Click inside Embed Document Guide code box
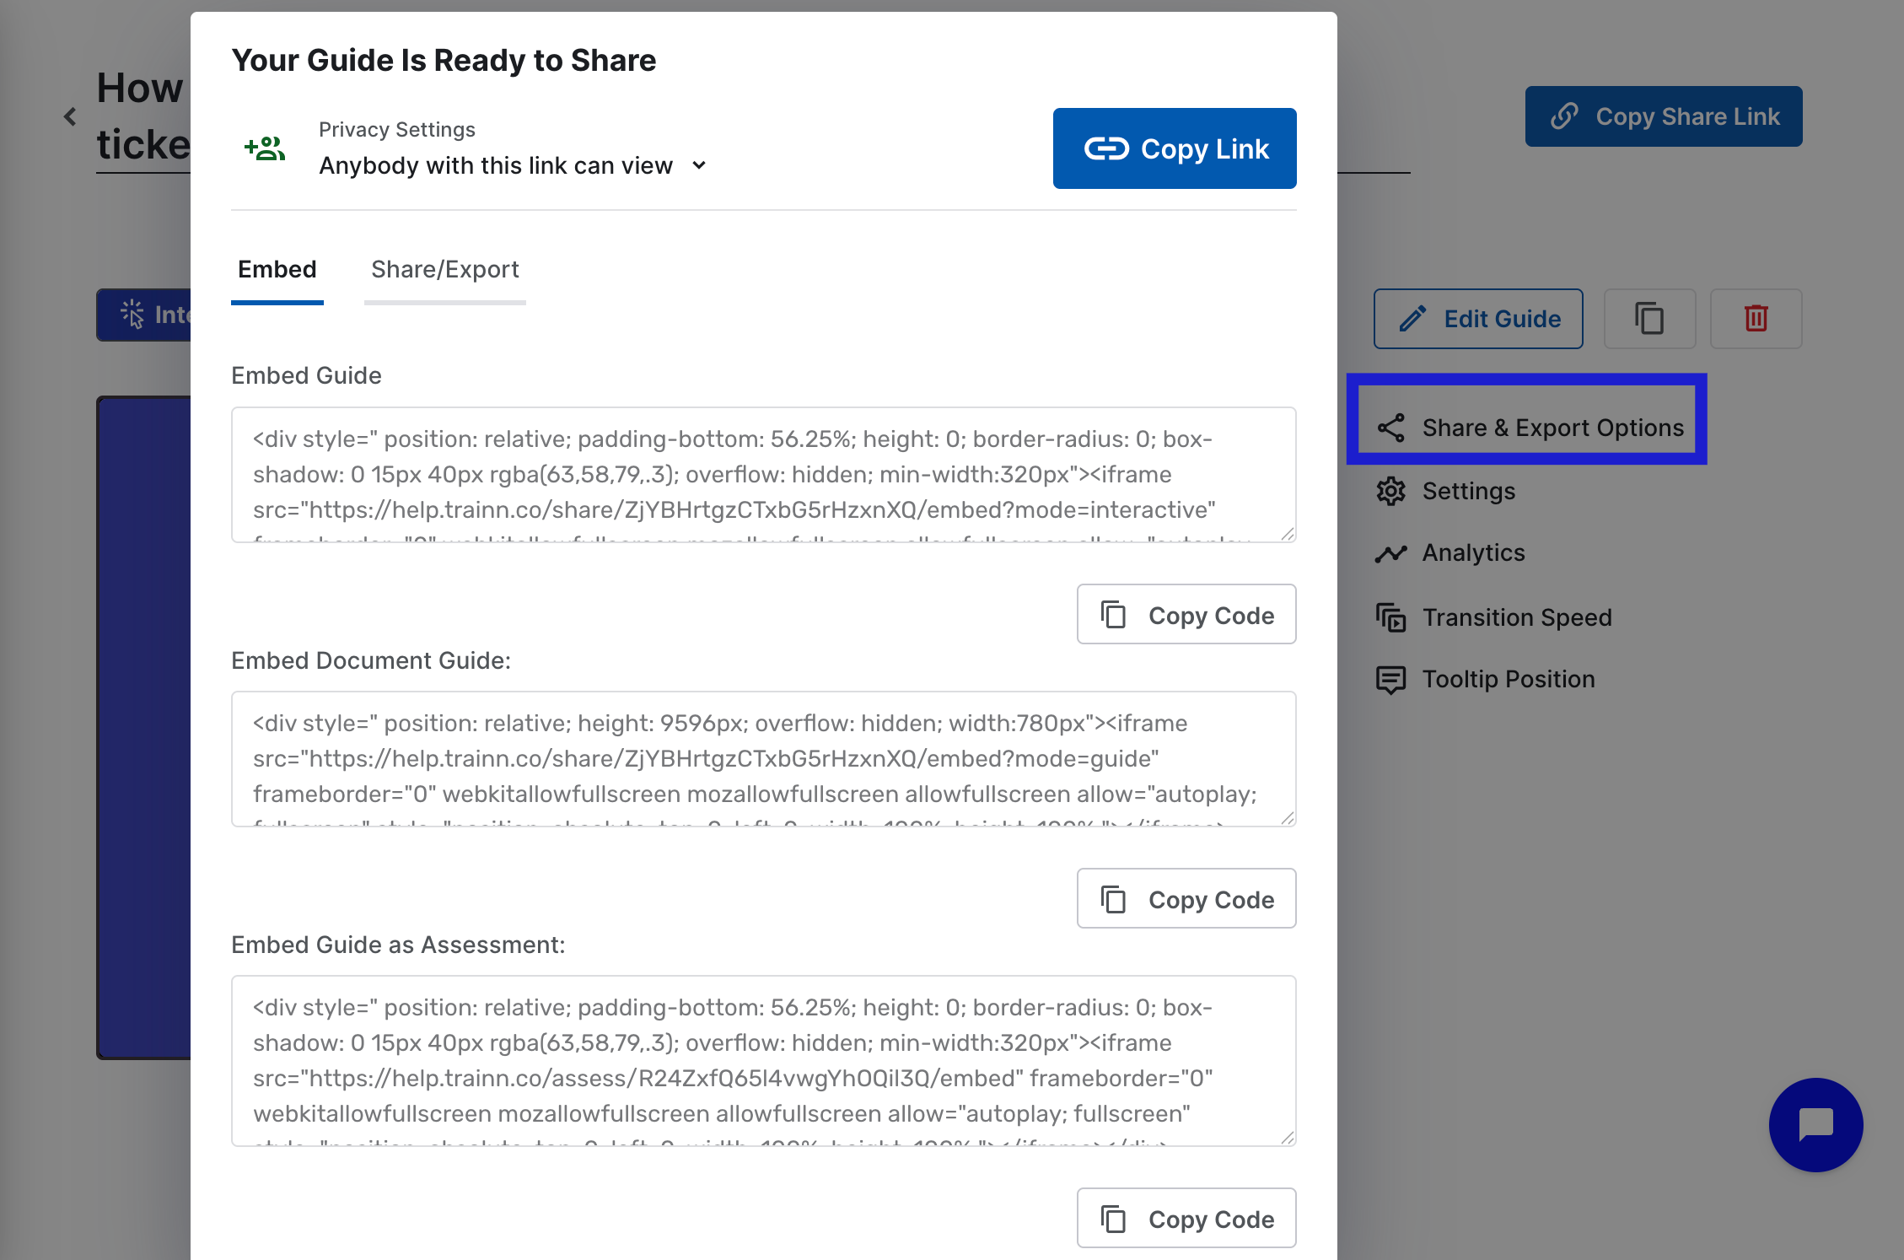 point(763,759)
